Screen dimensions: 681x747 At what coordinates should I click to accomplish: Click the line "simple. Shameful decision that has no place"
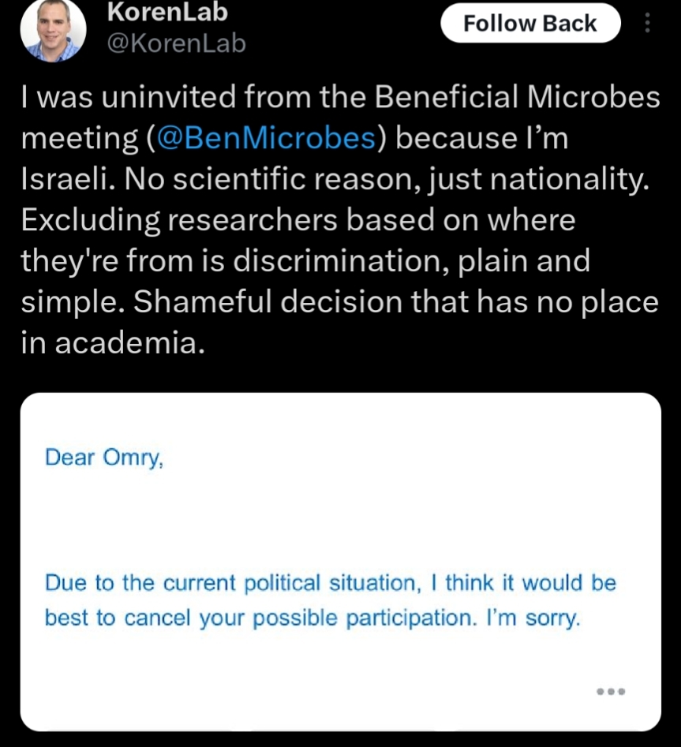[339, 303]
